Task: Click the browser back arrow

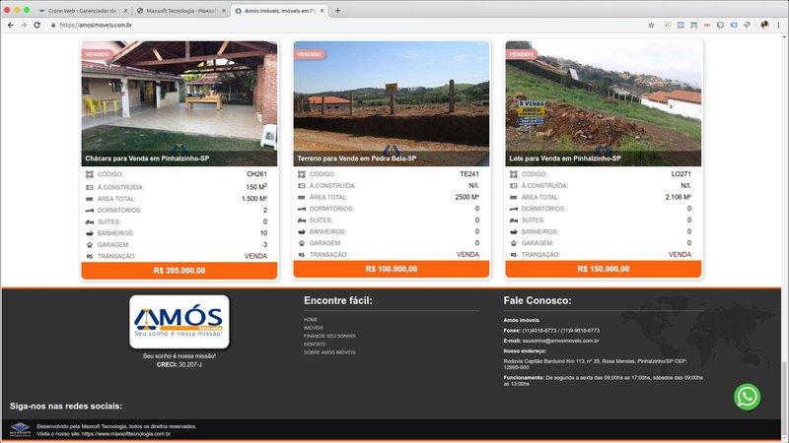Action: point(11,25)
